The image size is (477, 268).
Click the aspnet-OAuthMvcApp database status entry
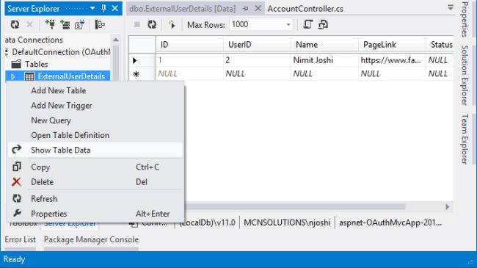(390, 222)
